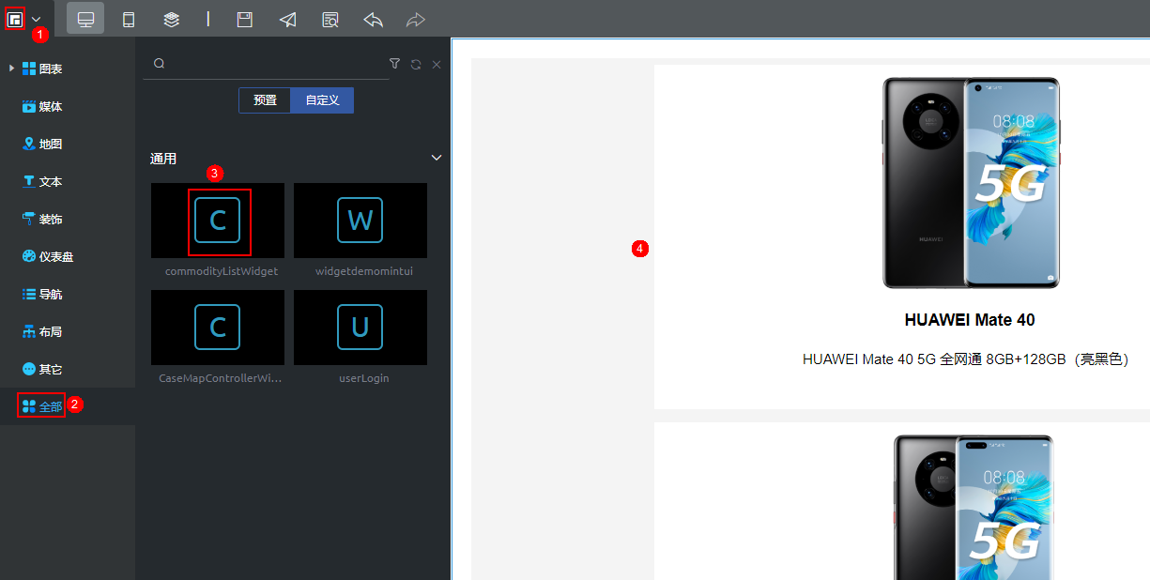Click the search magnifier icon in widget panel
This screenshot has height=580, width=1150.
[159, 64]
